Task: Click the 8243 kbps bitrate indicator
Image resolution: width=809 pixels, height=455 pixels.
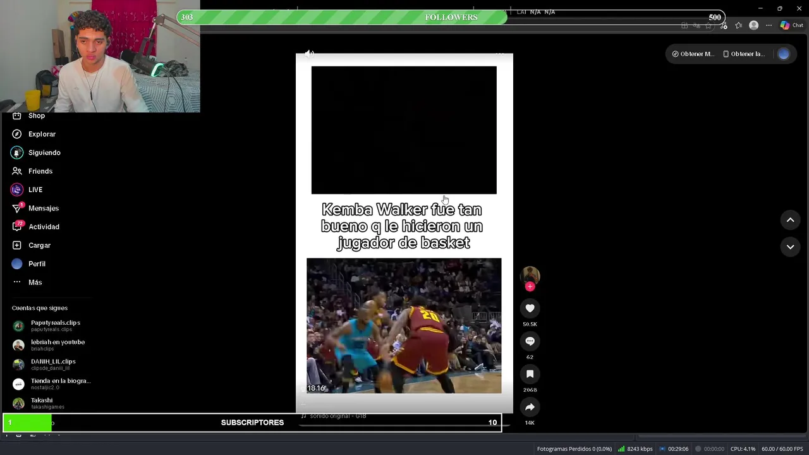Action: (635, 449)
